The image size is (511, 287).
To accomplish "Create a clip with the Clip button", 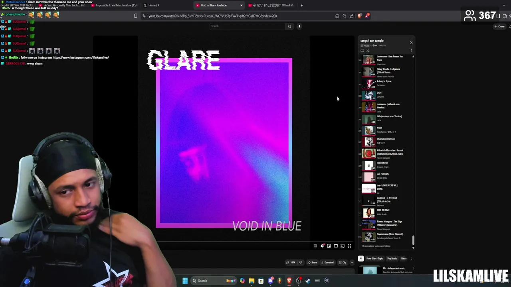I will click(343, 262).
